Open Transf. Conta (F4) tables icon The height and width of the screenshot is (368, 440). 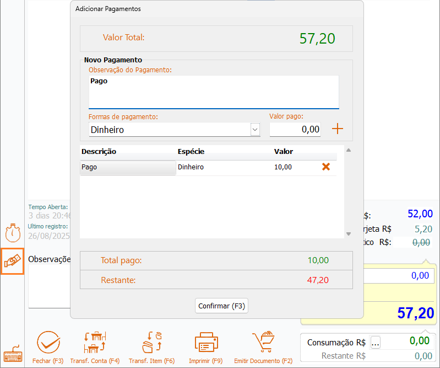pos(95,343)
